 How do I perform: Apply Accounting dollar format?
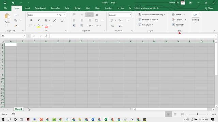[x=112, y=20]
